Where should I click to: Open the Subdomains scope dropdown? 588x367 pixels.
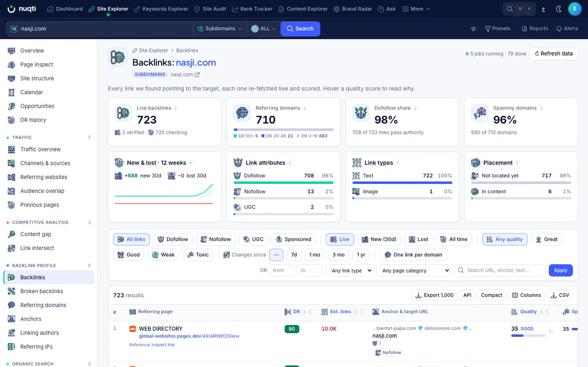click(220, 29)
